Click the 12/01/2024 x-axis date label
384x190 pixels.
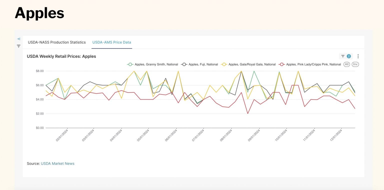tap(336, 135)
